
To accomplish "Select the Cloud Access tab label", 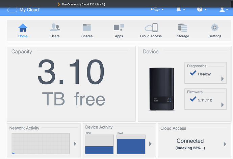I will pyautogui.click(x=151, y=36).
